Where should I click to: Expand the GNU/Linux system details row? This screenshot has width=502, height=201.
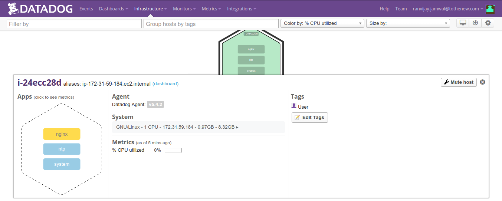coord(198,127)
